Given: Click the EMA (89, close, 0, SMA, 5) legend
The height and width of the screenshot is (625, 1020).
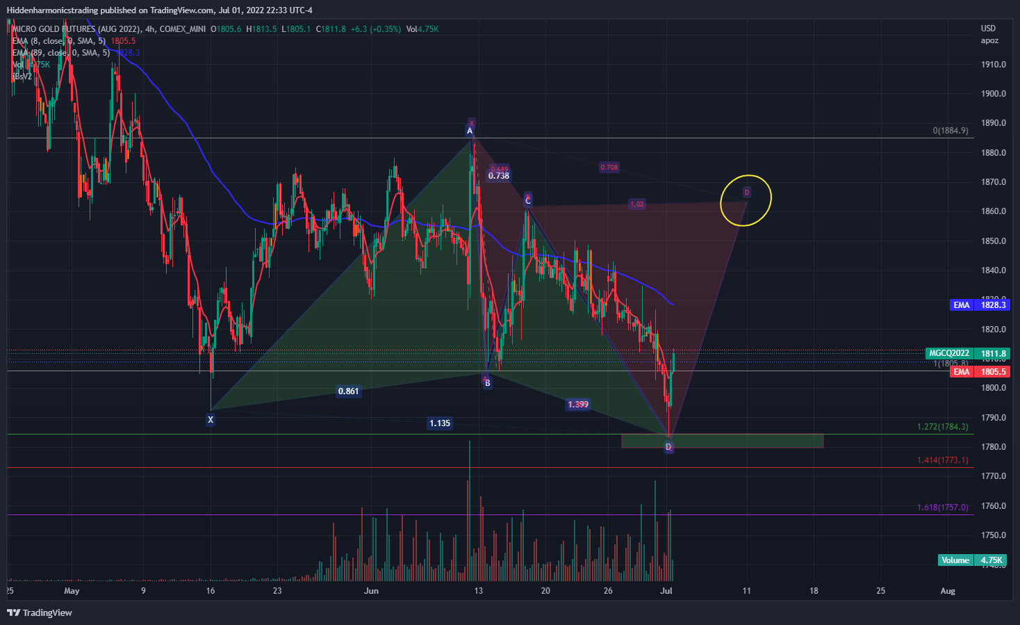Looking at the screenshot, I should [x=61, y=53].
